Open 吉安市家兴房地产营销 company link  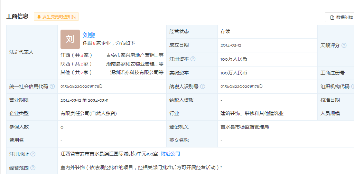[132, 55]
